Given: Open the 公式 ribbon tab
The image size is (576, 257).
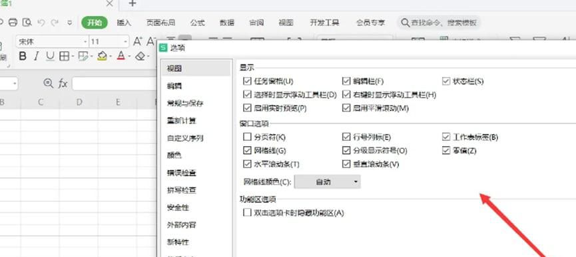Looking at the screenshot, I should coord(197,23).
